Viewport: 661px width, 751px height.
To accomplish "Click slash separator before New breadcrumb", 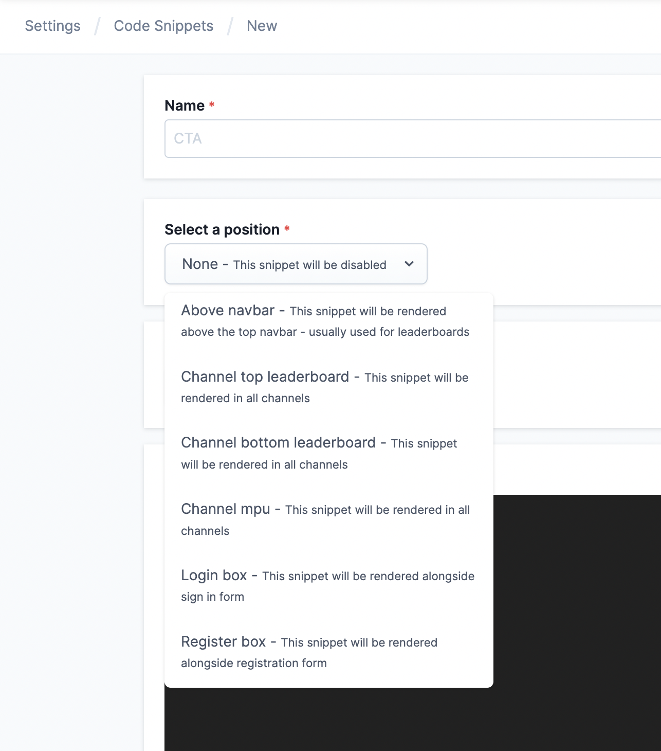I will [x=230, y=26].
